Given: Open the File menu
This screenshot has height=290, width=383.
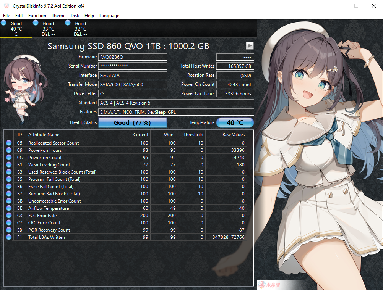Looking at the screenshot, I should pyautogui.click(x=6, y=16).
